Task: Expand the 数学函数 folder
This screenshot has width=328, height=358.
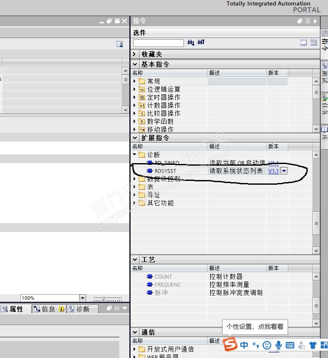Action: click(134, 121)
